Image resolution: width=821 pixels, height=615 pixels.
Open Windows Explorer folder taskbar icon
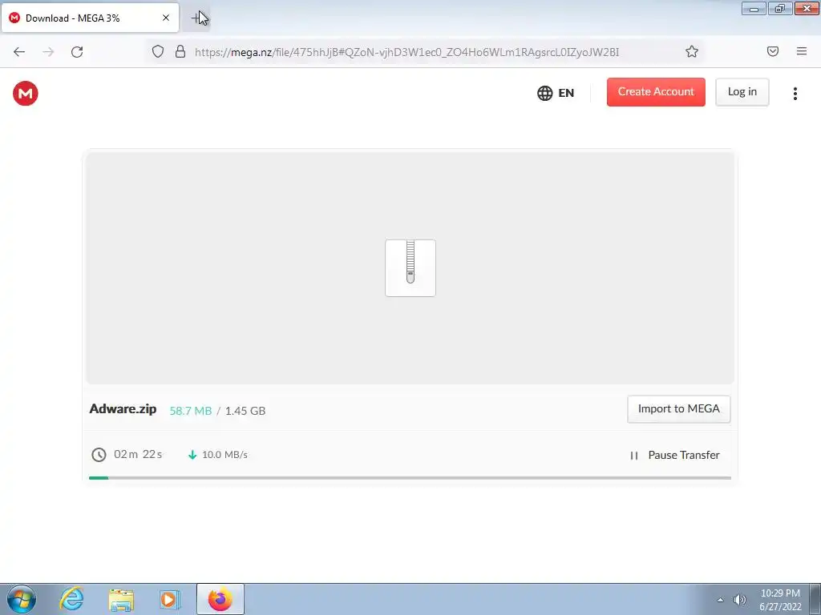121,599
